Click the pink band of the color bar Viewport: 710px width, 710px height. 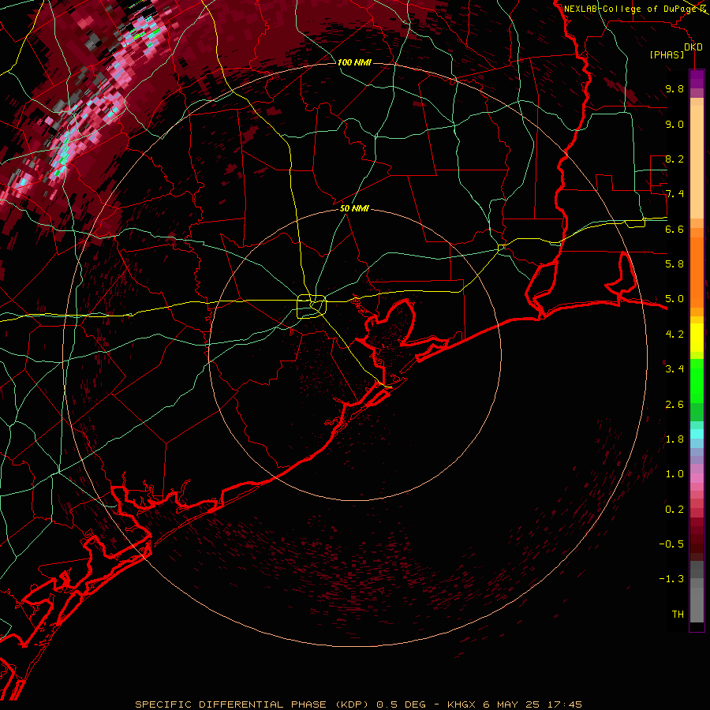[697, 477]
